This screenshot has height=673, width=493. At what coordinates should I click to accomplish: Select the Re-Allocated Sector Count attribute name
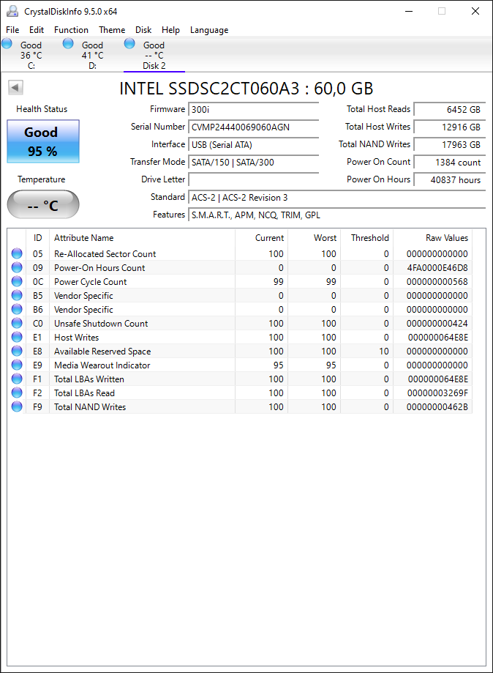point(105,253)
